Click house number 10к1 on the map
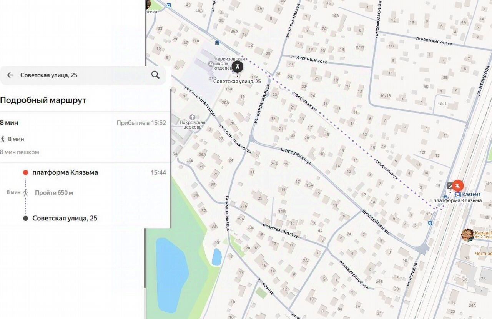 442,104
